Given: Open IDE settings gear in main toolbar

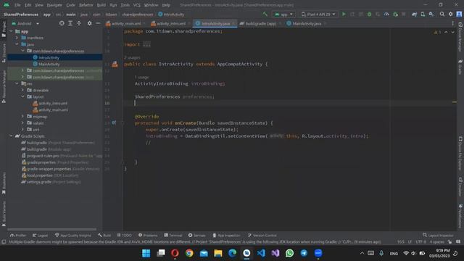Looking at the screenshot, I should pyautogui.click(x=451, y=14).
